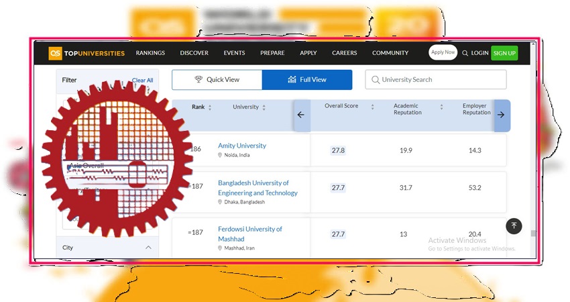Image resolution: width=570 pixels, height=302 pixels.
Task: Click location pin next to Noida, India
Action: coord(219,155)
